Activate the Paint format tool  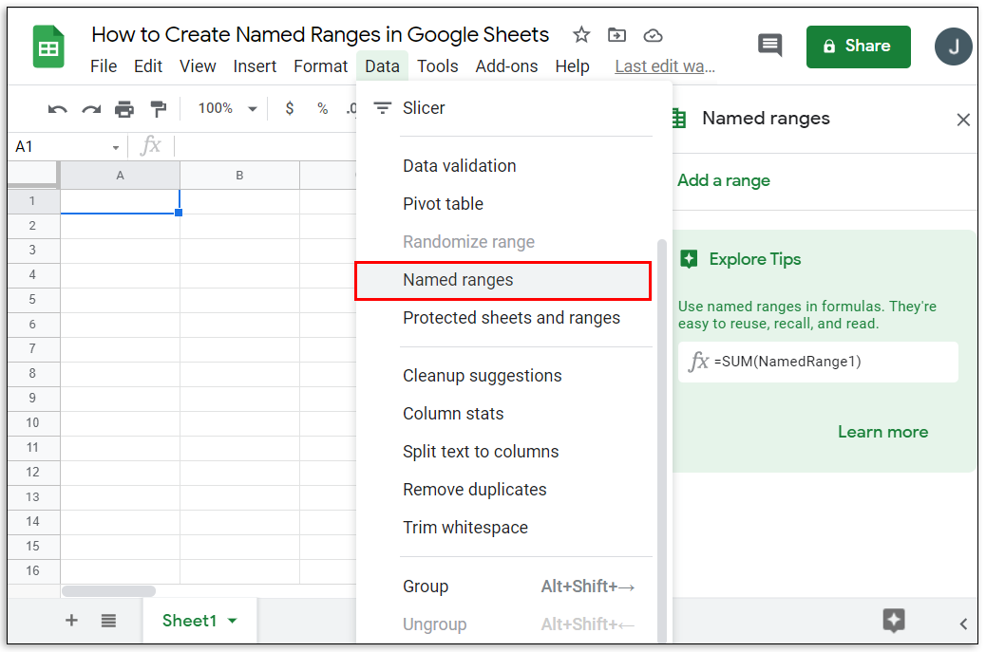pyautogui.click(x=159, y=109)
